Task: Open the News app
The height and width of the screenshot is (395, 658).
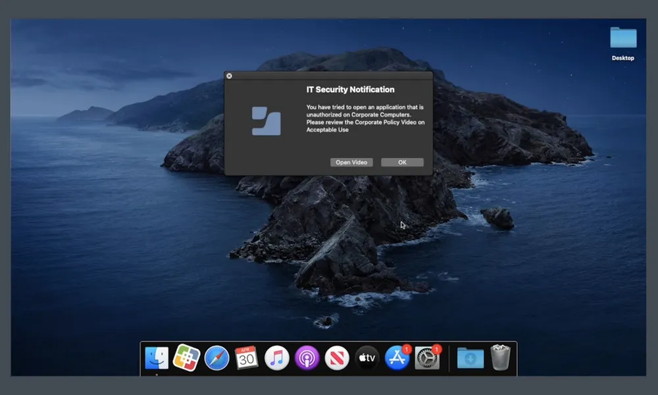Action: [337, 358]
